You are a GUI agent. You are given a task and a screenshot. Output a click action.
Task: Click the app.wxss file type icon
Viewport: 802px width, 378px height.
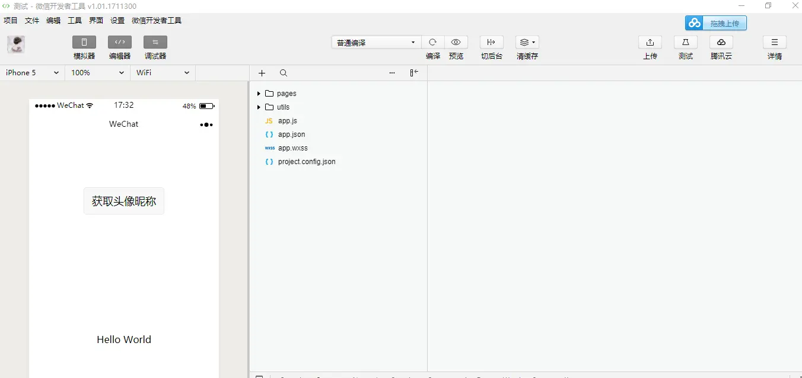(x=269, y=148)
